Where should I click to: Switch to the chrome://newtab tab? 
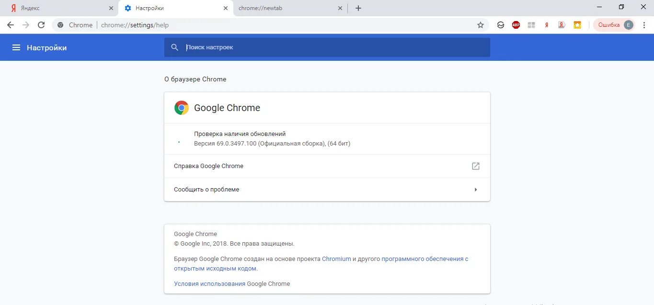click(x=287, y=8)
